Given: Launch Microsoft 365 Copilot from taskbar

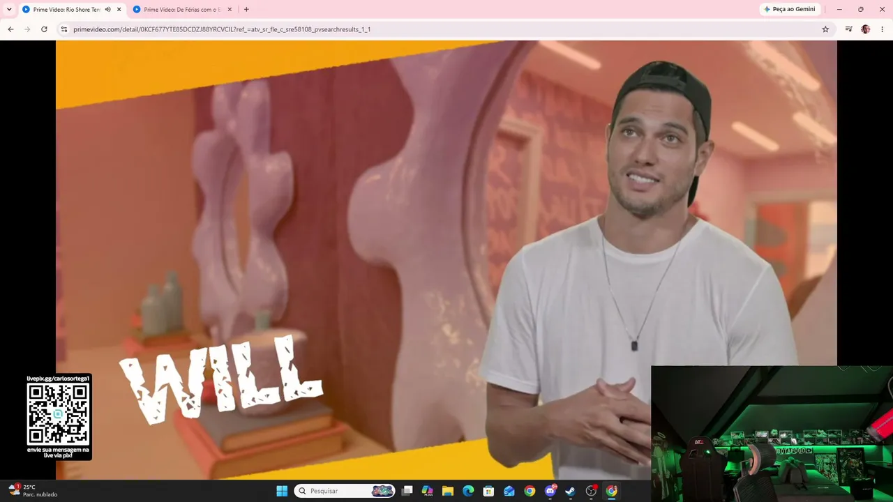Looking at the screenshot, I should 428,491.
